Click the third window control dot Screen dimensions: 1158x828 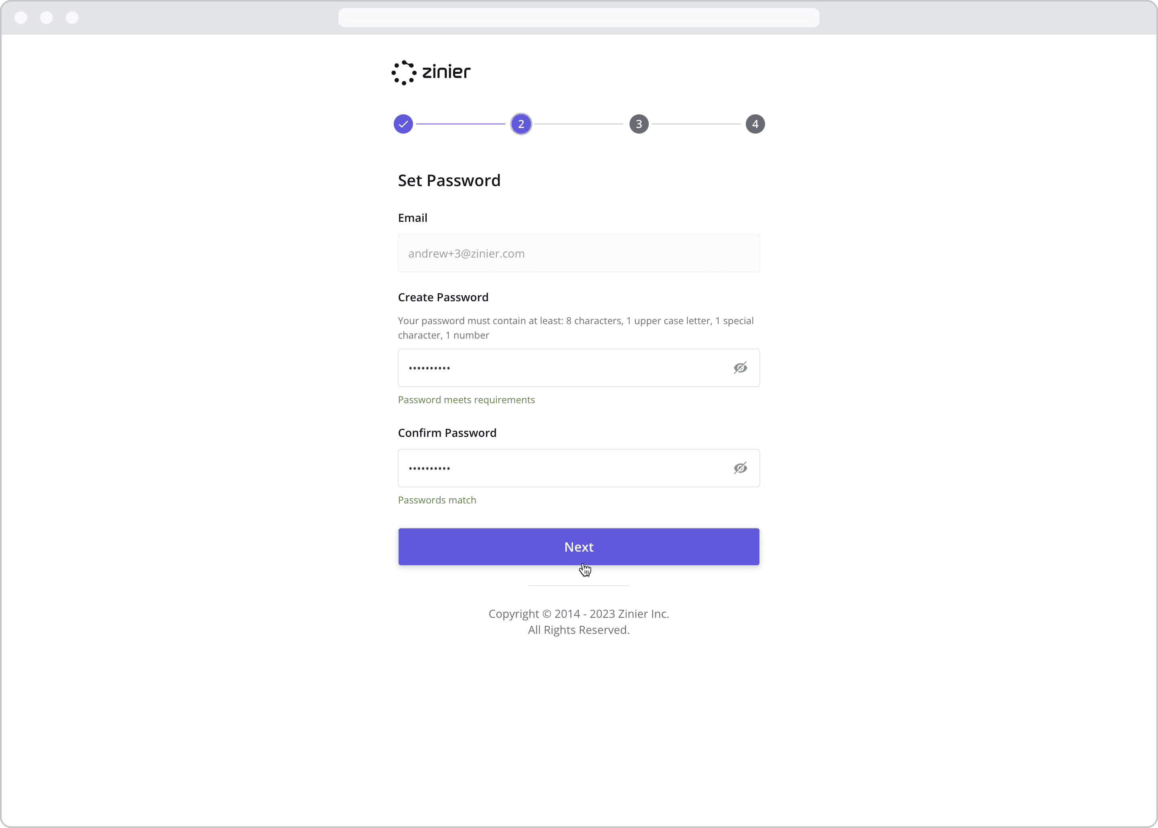point(72,18)
